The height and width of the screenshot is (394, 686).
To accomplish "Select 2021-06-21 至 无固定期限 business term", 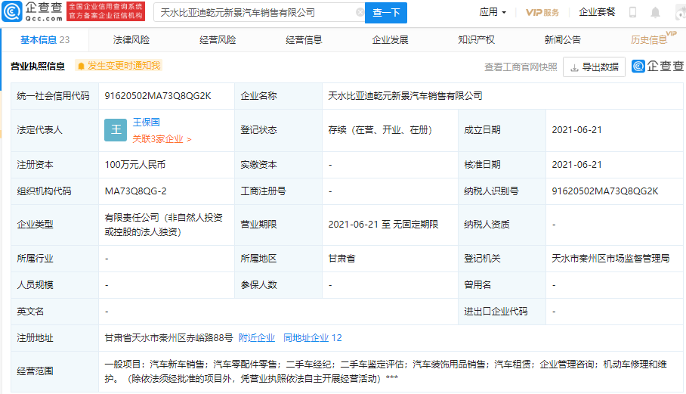I will [x=383, y=225].
